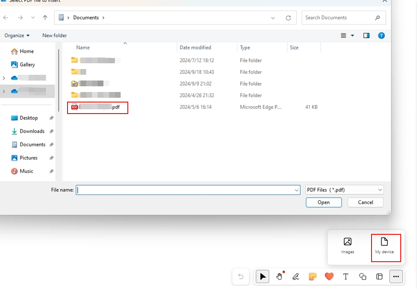417x289 pixels.
Task: Open the heart reactions tool
Action: point(329,277)
